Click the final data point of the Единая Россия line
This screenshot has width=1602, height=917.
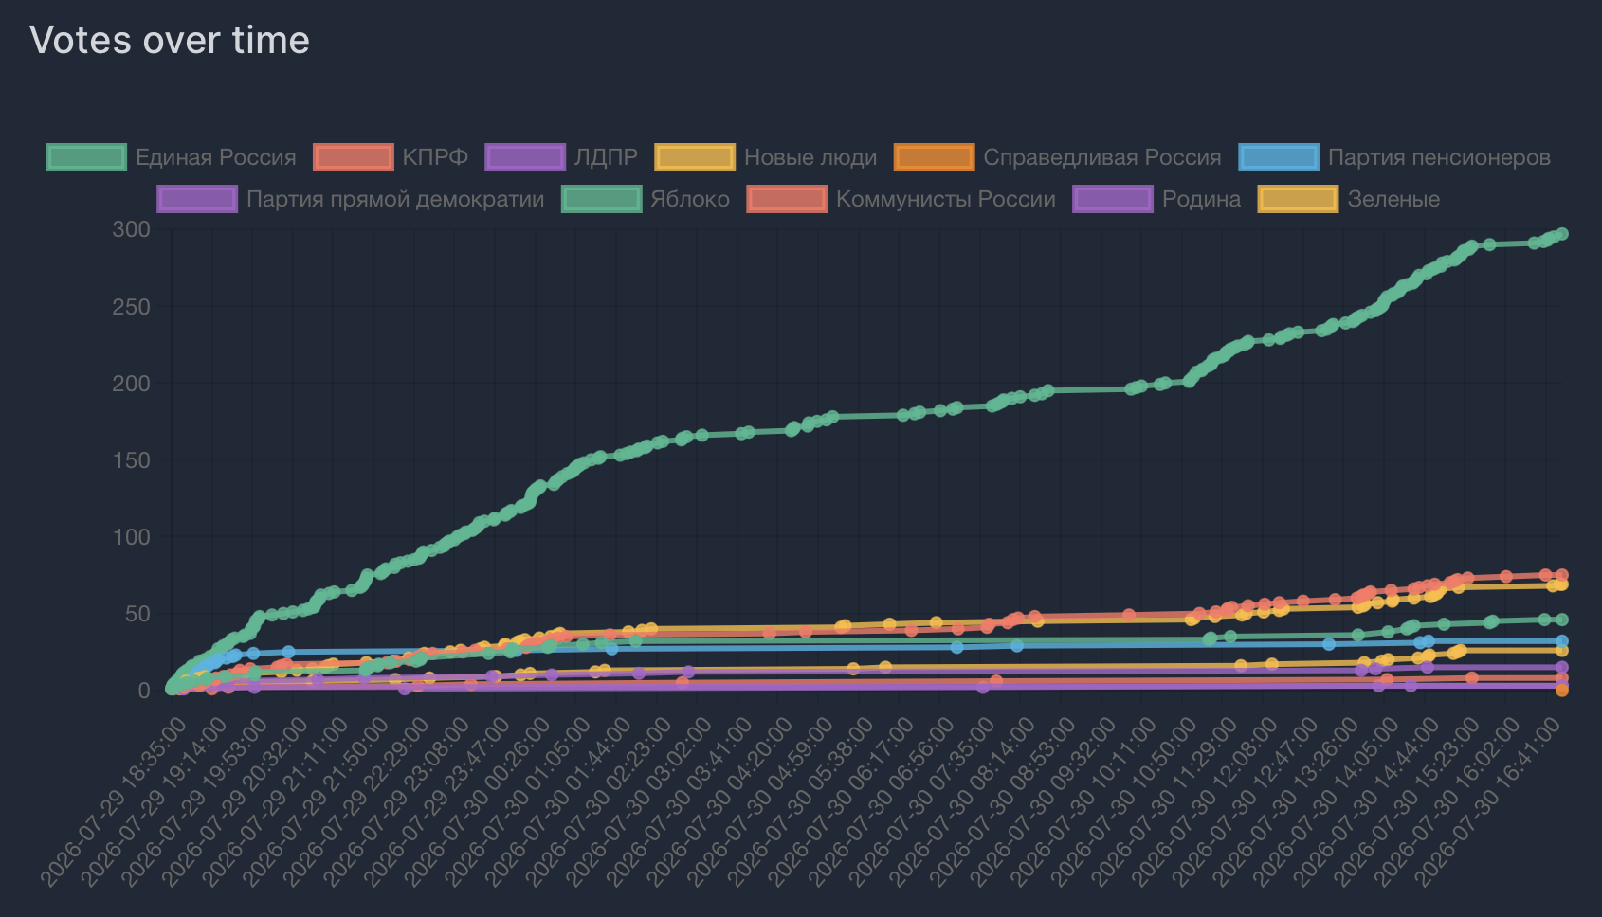[x=1561, y=234]
